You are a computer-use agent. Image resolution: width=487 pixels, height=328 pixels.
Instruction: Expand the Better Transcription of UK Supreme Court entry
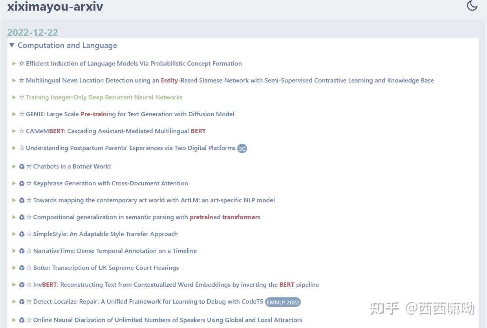pyautogui.click(x=14, y=268)
